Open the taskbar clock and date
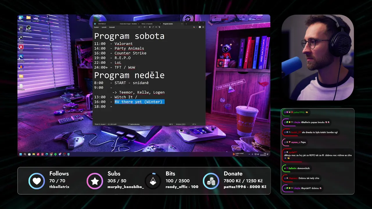 pos(263,154)
